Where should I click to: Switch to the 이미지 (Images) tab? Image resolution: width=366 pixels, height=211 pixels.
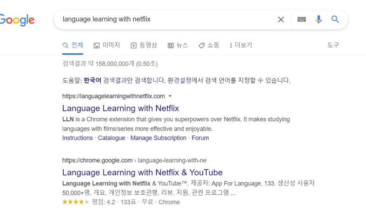pyautogui.click(x=107, y=45)
